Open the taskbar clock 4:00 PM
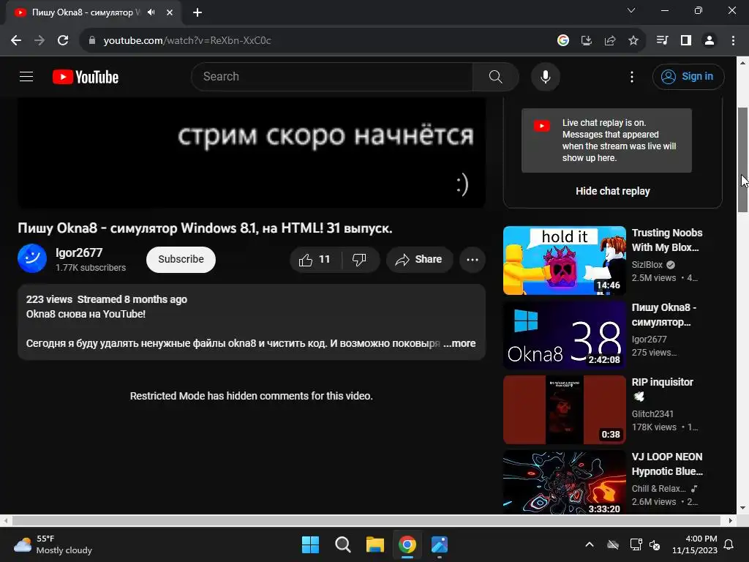Viewport: 749px width, 562px height. pyautogui.click(x=695, y=544)
